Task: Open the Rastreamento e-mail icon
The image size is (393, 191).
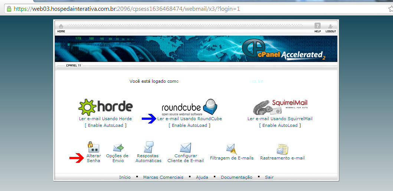Action: pyautogui.click(x=282, y=149)
